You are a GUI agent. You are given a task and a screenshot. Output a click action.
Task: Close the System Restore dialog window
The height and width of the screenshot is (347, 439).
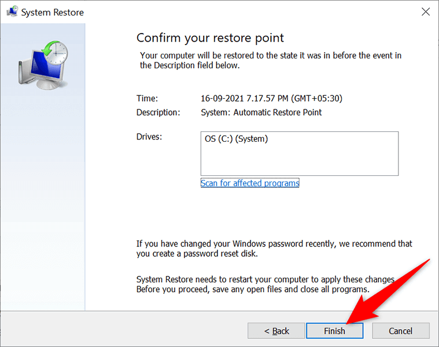tap(426, 12)
